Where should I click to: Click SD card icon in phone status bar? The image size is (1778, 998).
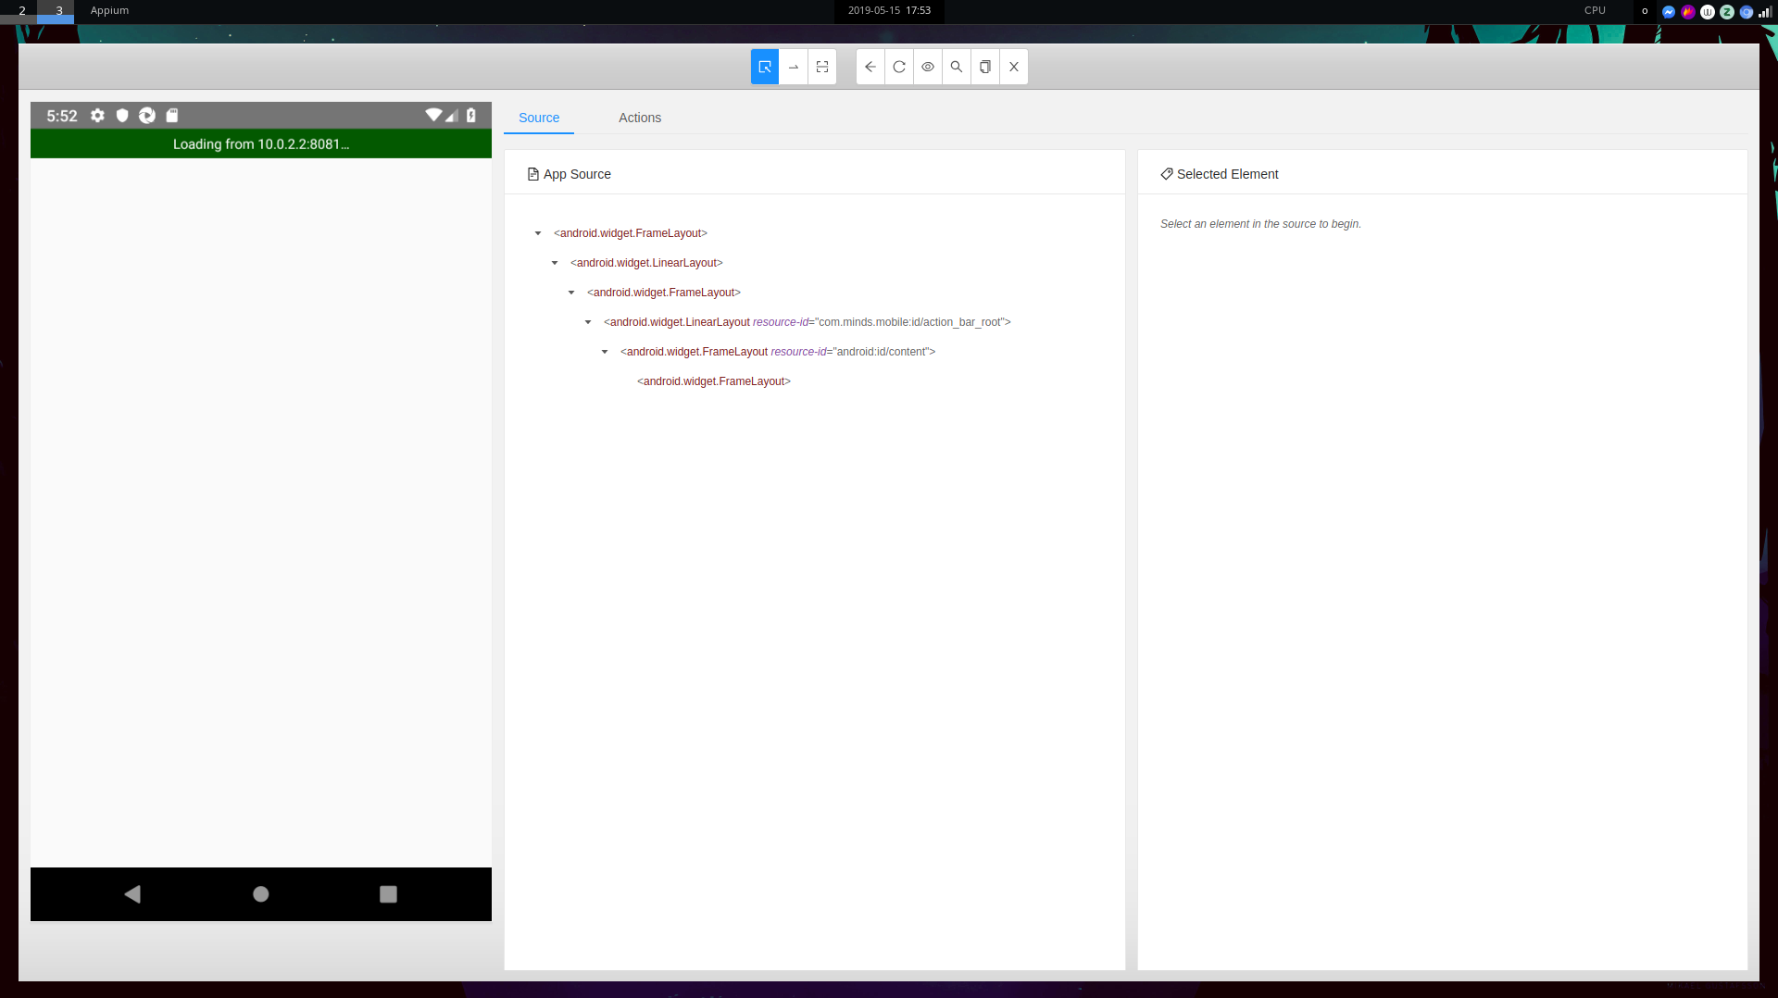[172, 116]
